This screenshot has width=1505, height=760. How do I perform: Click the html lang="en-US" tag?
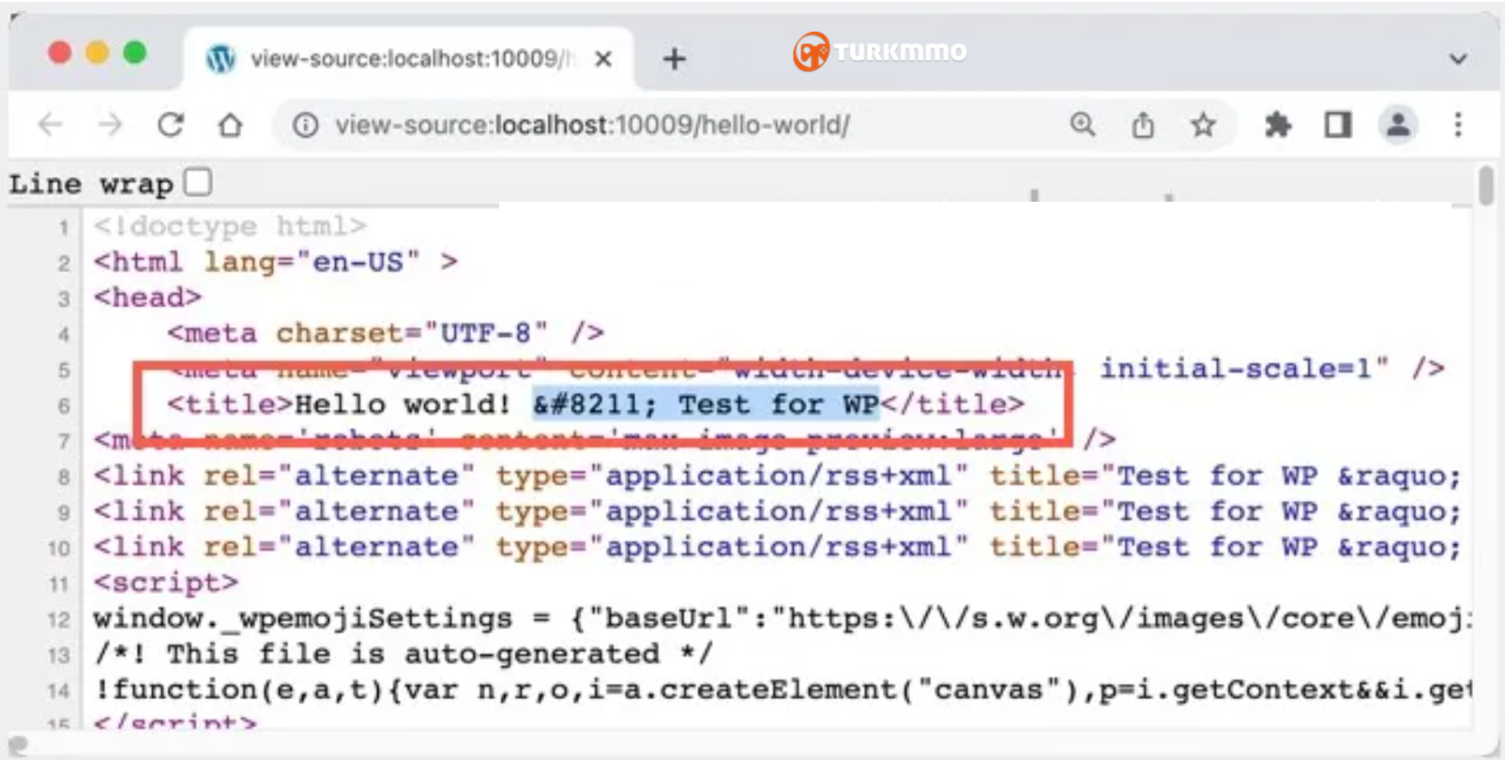tap(276, 262)
